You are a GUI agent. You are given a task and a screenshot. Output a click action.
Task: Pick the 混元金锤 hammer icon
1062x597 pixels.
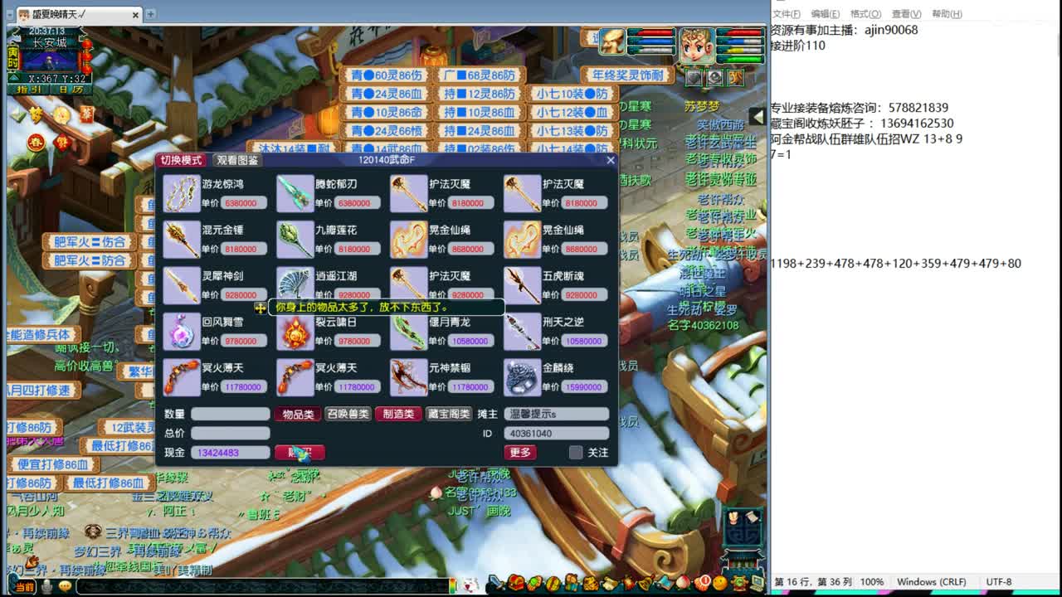pos(182,240)
